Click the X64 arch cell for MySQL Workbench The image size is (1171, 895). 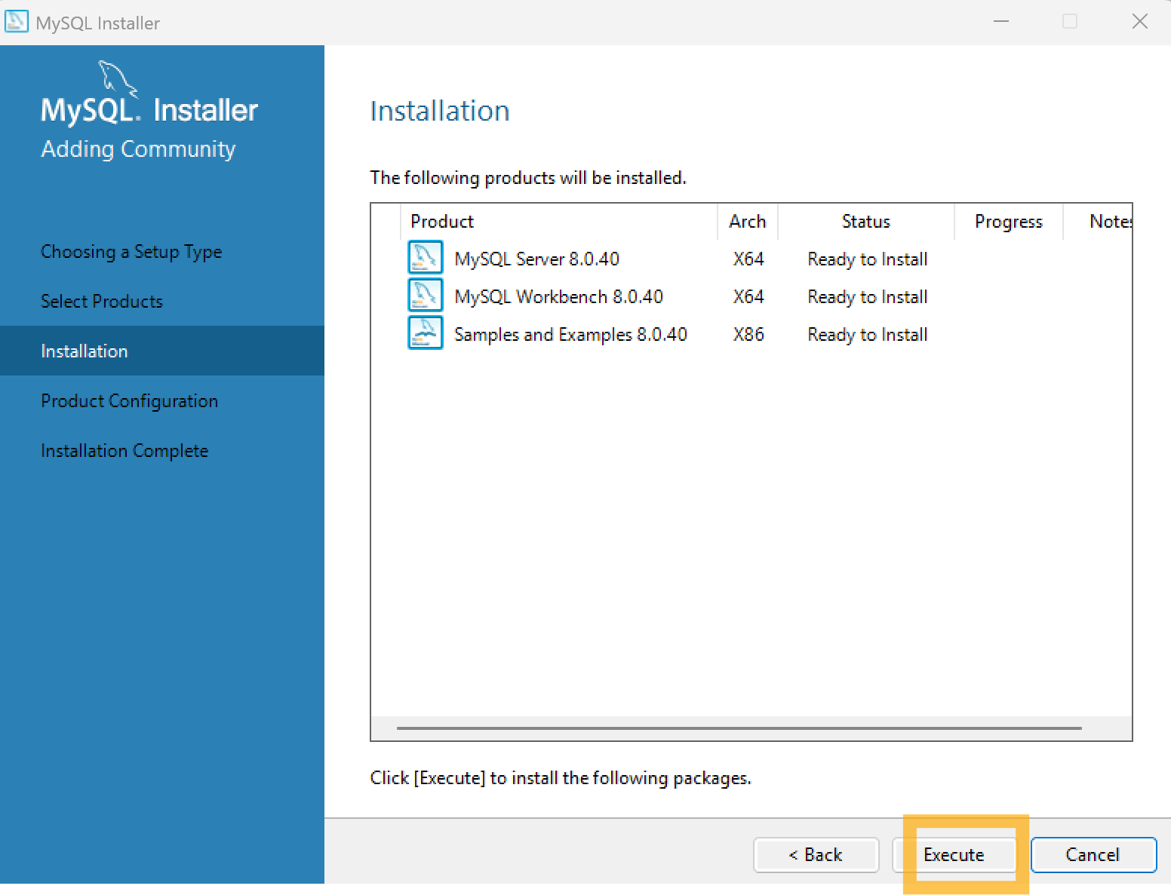[x=748, y=296]
